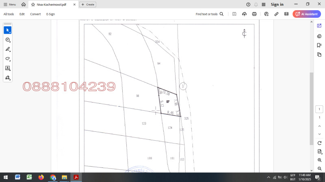Send file via email envelope icon

(286, 14)
